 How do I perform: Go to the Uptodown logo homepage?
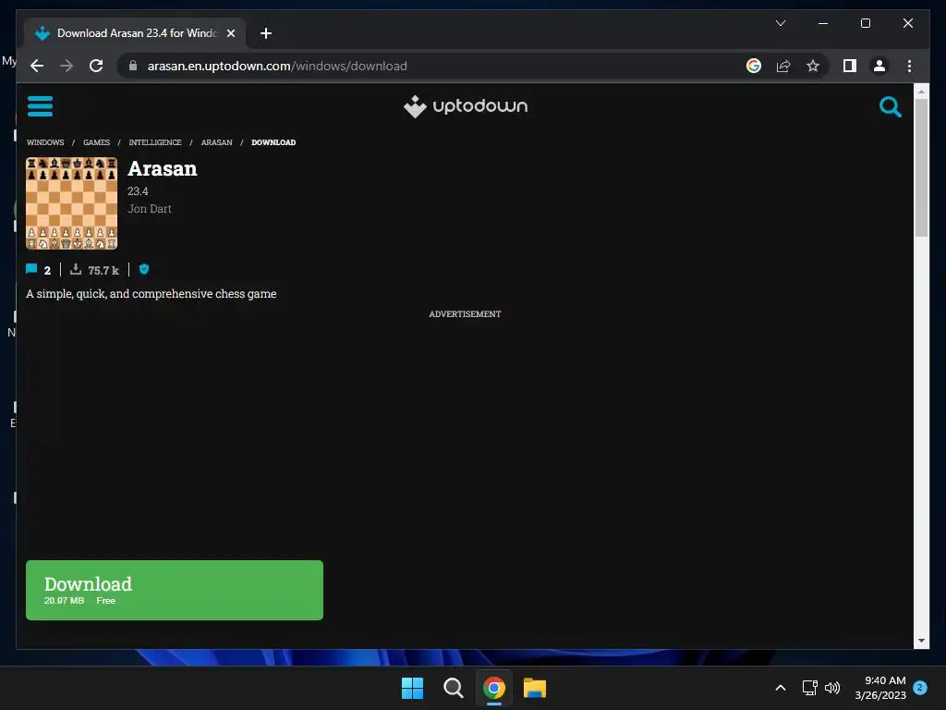point(466,106)
